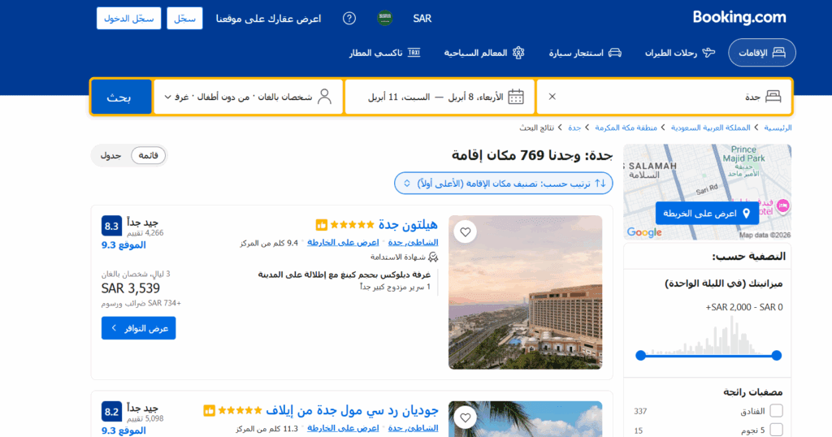Open اعرض عقارك على موقعنا link
Screen dimensions: 832x437
pos(268,19)
